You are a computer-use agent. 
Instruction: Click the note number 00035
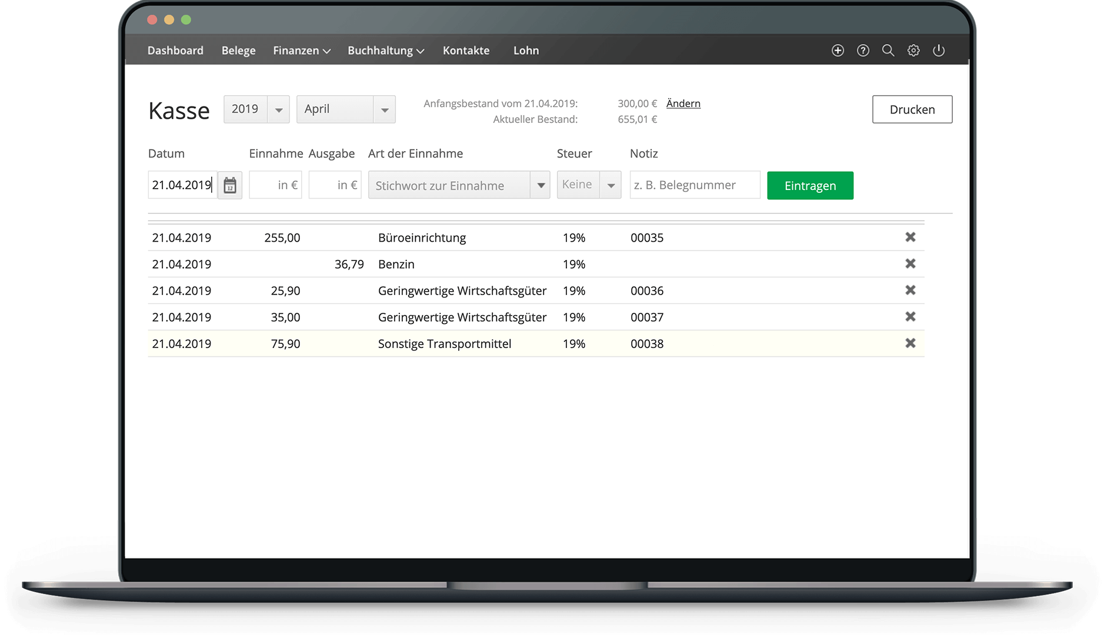pos(647,238)
